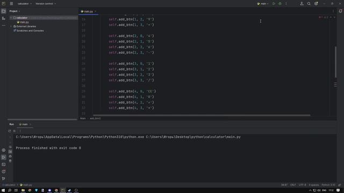Open IDE settings gear icon
Screen dimensions: 344x193
click(x=316, y=4)
